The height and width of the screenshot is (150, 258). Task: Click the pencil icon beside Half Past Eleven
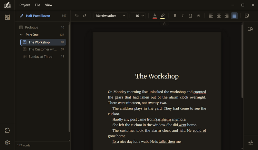[x=21, y=16]
